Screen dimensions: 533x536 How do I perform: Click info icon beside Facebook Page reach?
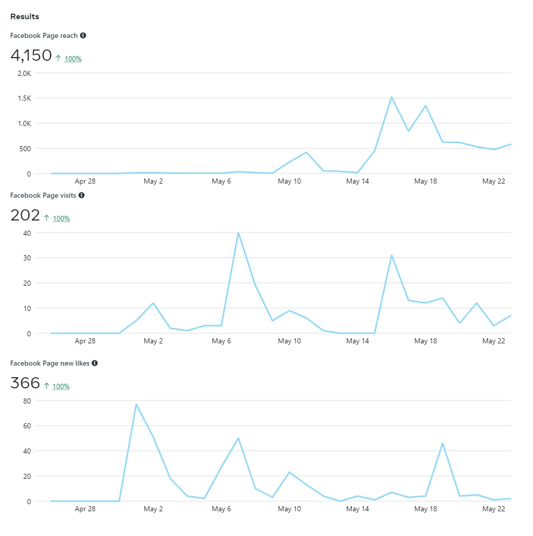point(83,35)
